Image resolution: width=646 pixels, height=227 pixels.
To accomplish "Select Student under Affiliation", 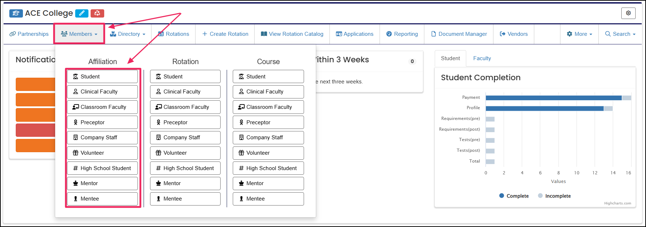I will tap(102, 77).
